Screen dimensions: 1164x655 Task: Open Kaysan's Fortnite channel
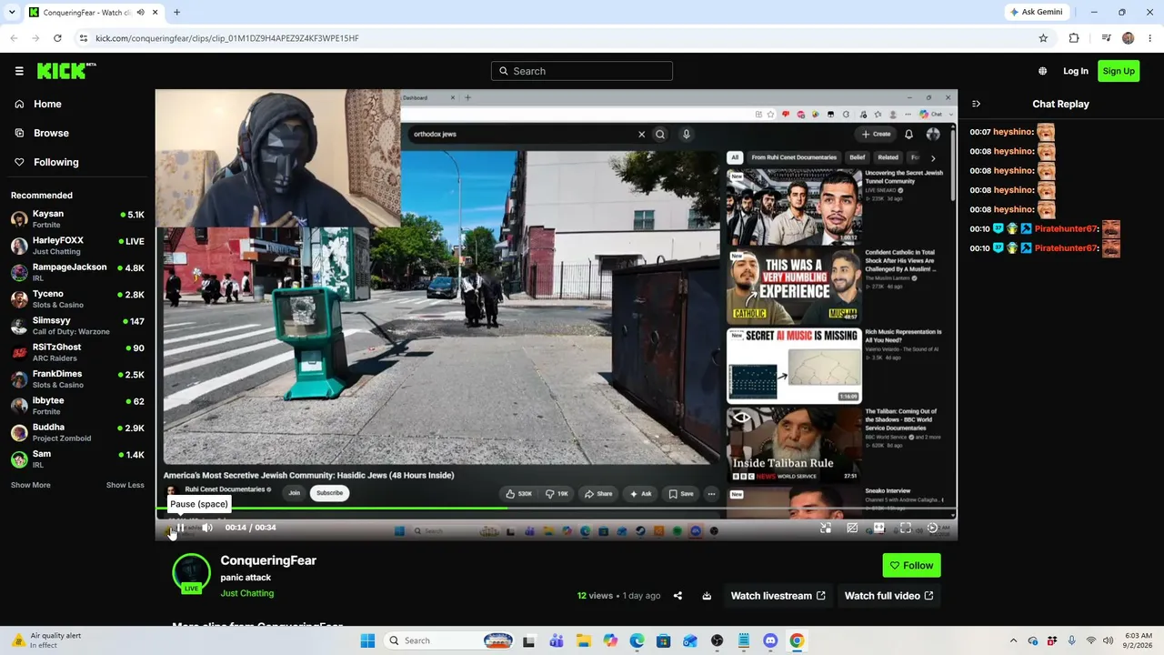pyautogui.click(x=77, y=219)
